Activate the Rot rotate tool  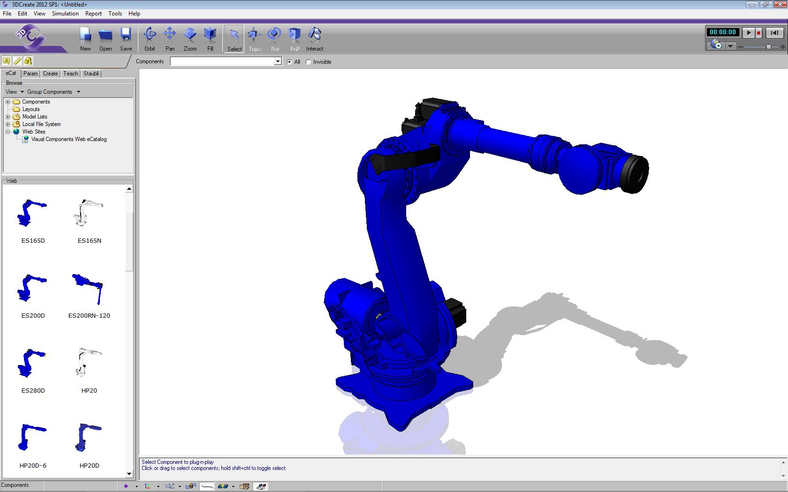coord(274,38)
